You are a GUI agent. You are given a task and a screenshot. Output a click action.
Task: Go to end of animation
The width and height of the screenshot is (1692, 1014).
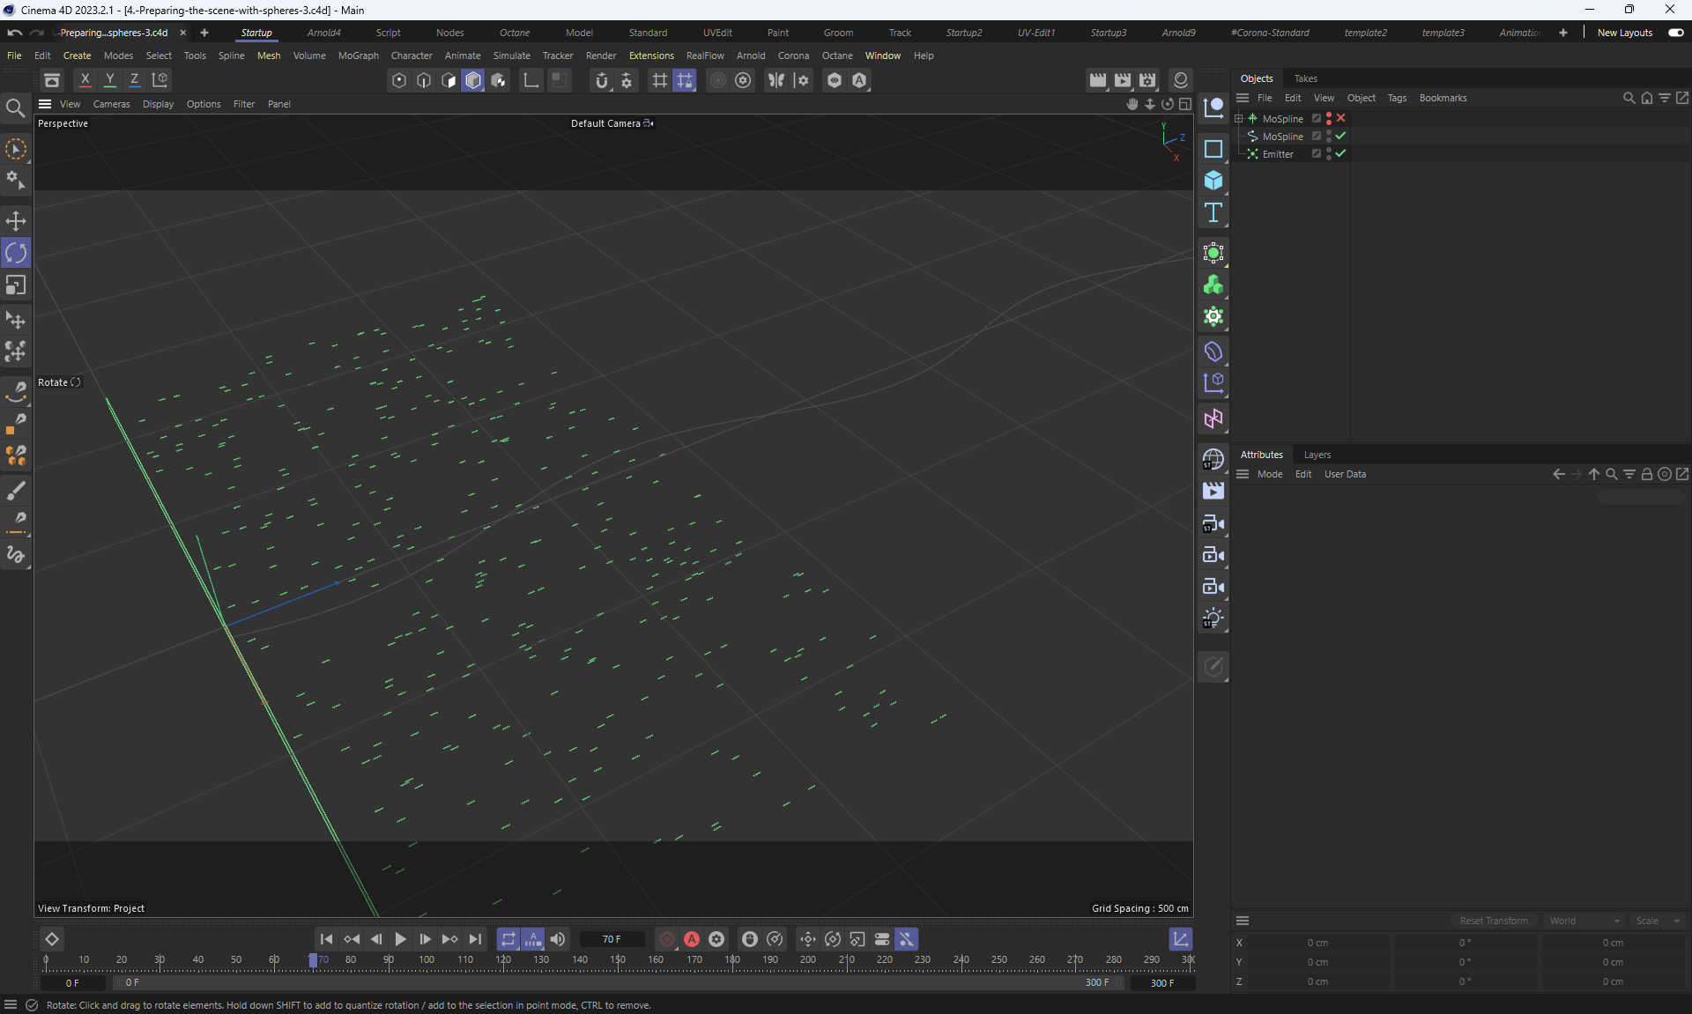475,939
